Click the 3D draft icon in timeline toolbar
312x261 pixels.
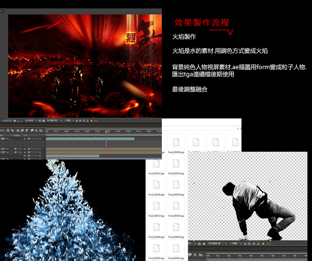[12, 130]
